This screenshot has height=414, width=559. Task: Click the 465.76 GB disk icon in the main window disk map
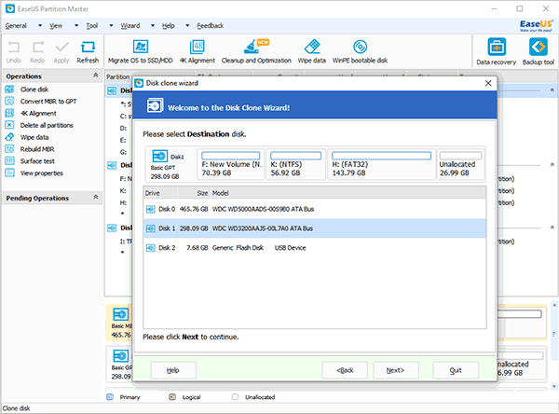click(x=121, y=314)
